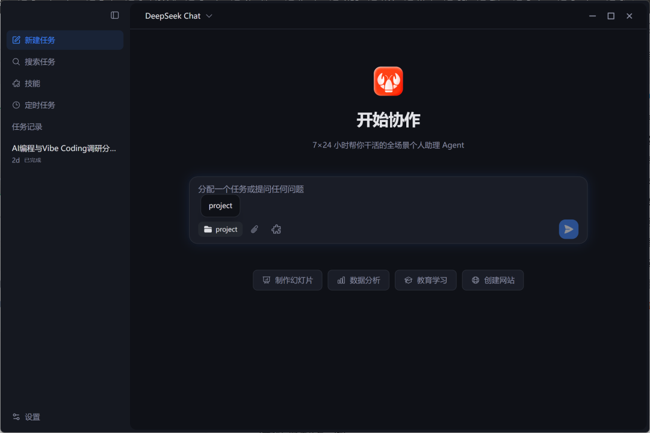Click the 任务记录 section label

(x=27, y=127)
